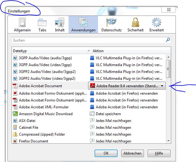Open the Adobe Reader 9.4 verwenden dropdown
This screenshot has height=162, width=196.
click(127, 86)
